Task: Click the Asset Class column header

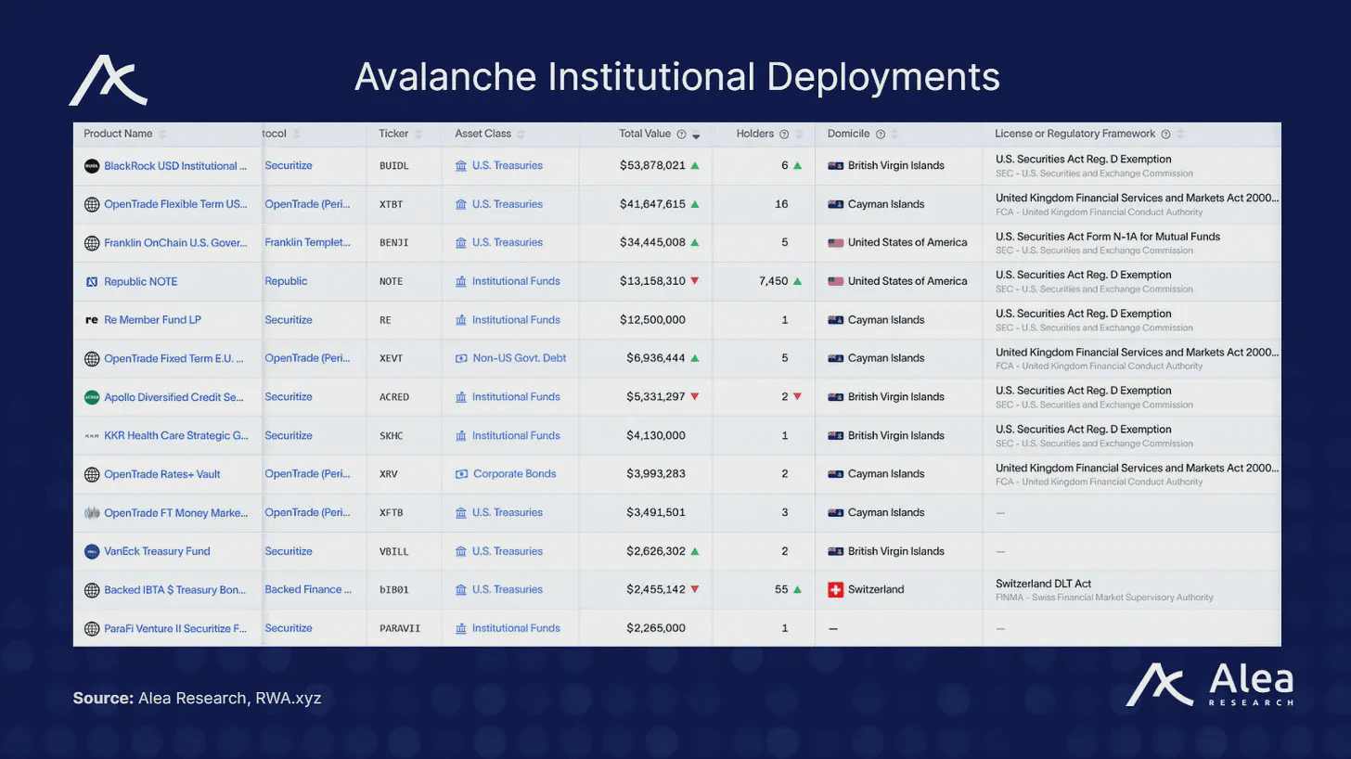Action: tap(482, 134)
